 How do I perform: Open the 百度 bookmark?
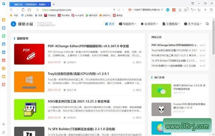pyautogui.click(x=38, y=15)
